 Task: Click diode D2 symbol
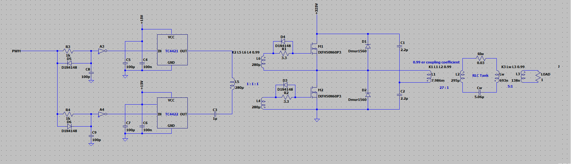(368, 95)
